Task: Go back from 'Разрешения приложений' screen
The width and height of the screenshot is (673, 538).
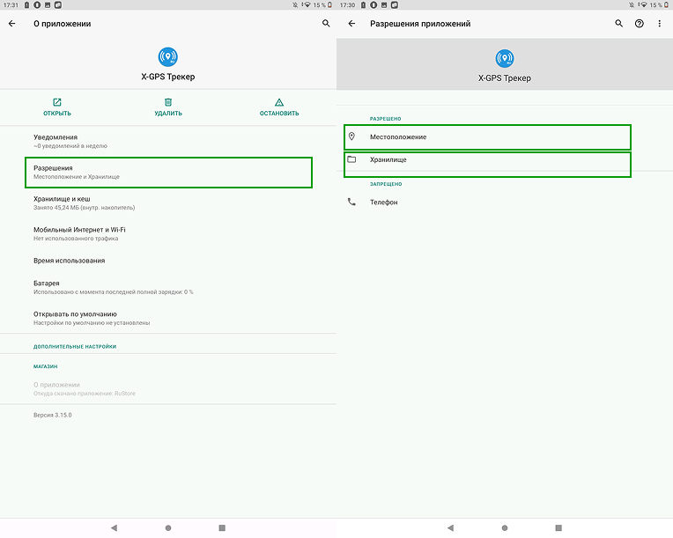Action: pyautogui.click(x=351, y=24)
